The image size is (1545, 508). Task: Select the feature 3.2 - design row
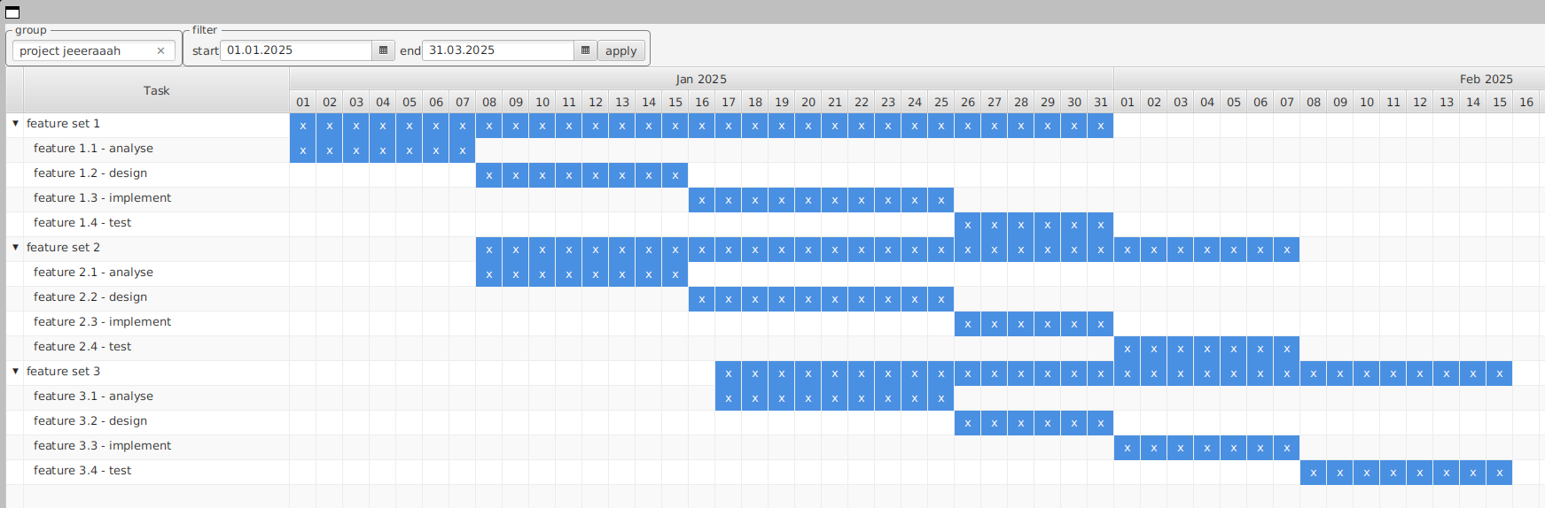(90, 421)
